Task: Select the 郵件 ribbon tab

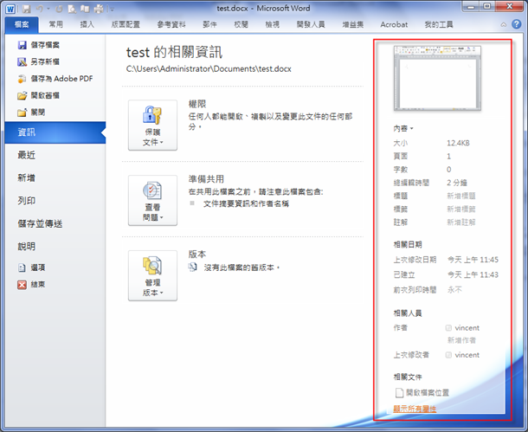Action: pyautogui.click(x=209, y=24)
